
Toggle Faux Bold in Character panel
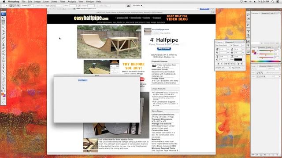[x=219, y=64]
